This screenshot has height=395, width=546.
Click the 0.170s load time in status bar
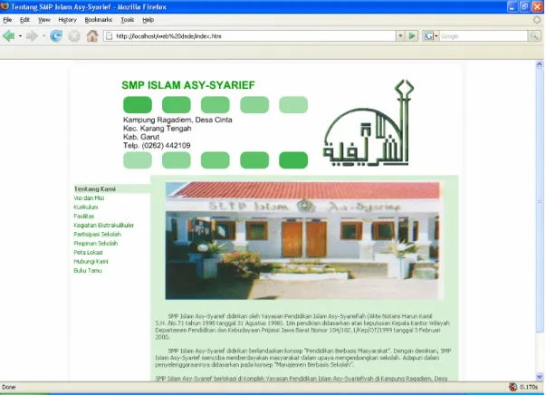coord(529,387)
